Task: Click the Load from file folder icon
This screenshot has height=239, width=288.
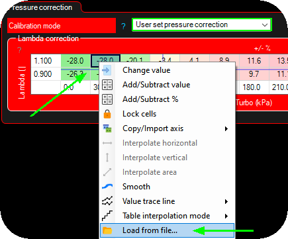Action: [107, 230]
